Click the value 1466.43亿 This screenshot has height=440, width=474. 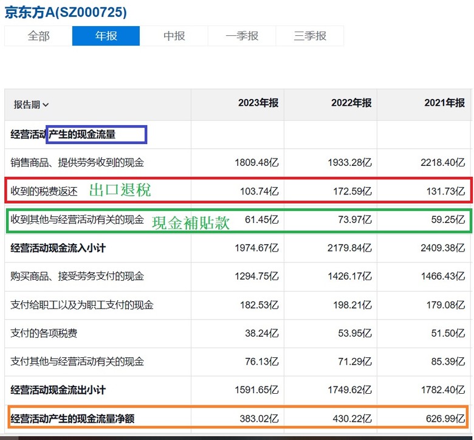443,277
